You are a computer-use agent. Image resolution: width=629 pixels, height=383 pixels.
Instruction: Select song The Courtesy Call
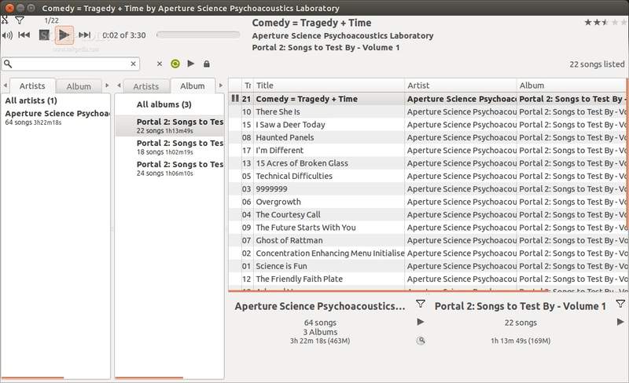tap(428, 214)
